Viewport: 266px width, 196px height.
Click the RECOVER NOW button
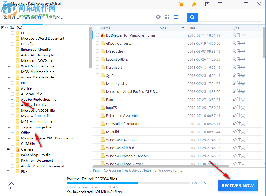tap(237, 185)
